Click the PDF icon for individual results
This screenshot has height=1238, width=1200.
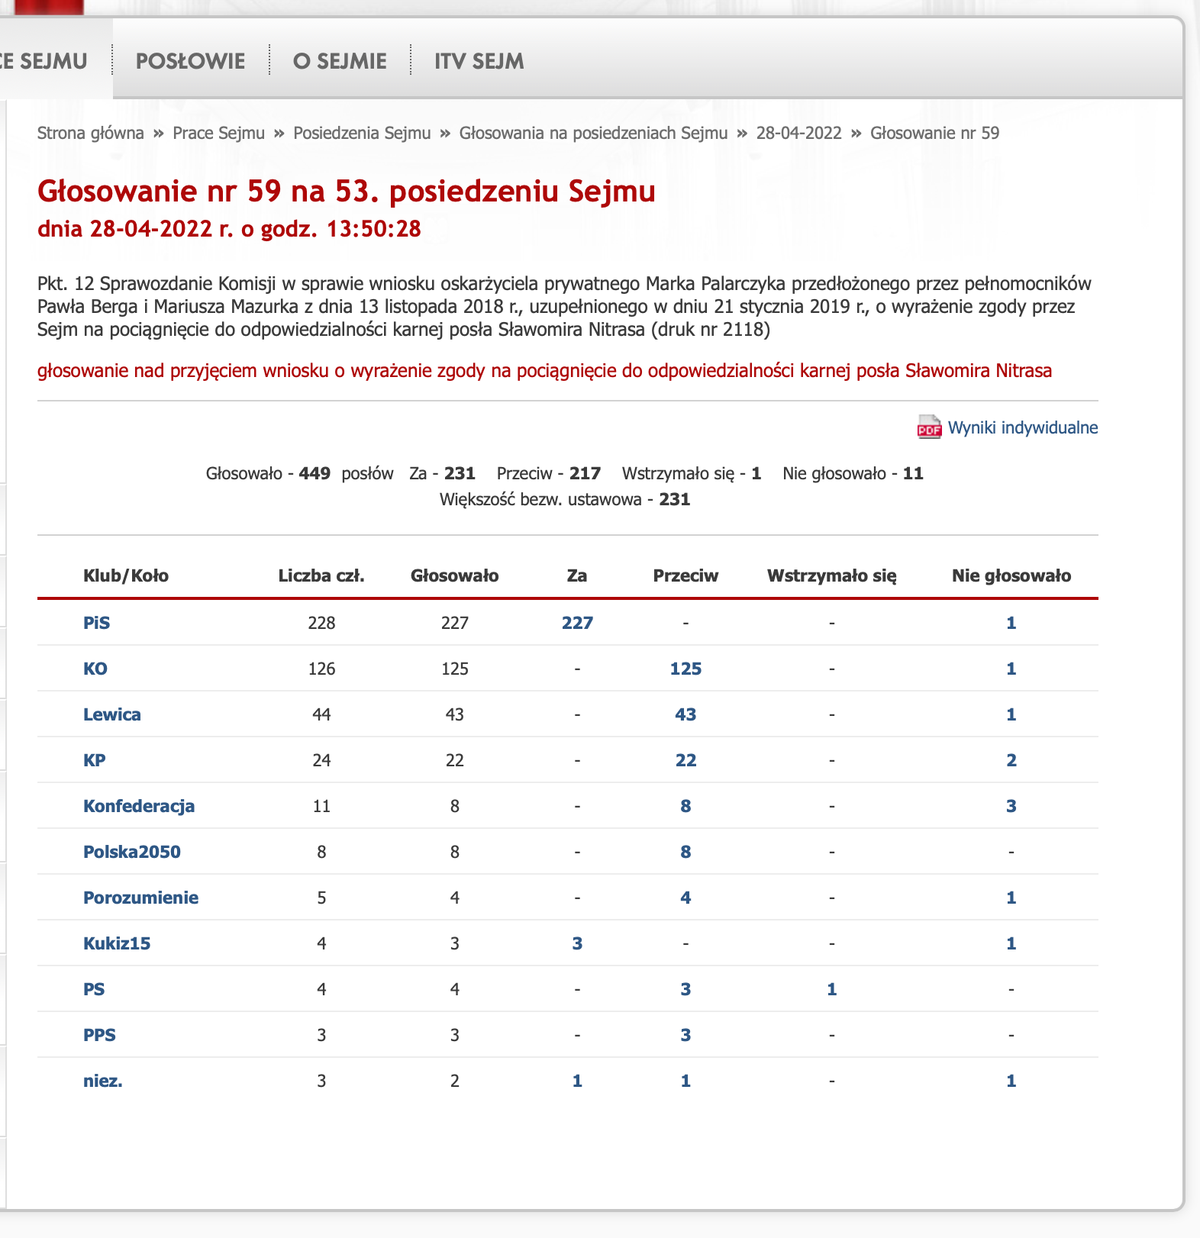tap(929, 427)
